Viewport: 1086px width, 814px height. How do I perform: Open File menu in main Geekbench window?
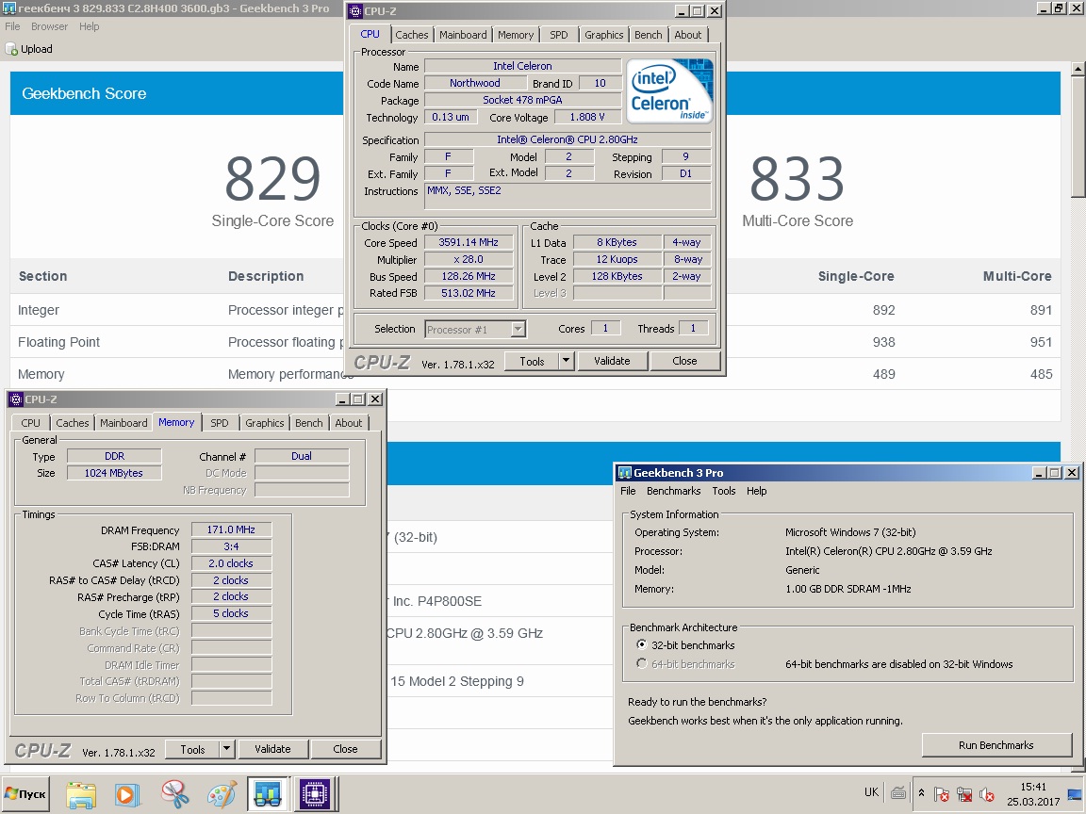pos(12,26)
